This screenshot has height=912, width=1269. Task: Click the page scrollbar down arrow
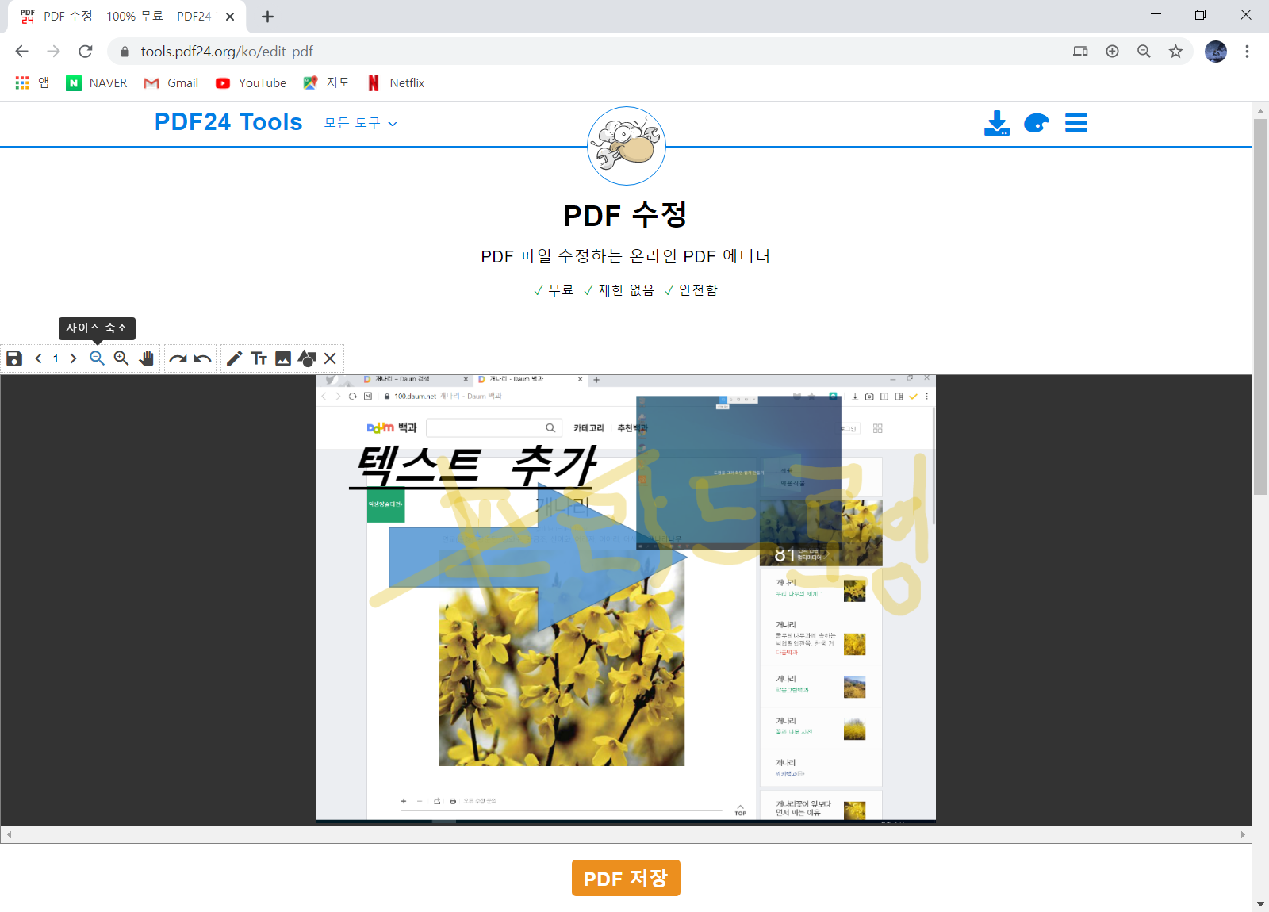1260,904
